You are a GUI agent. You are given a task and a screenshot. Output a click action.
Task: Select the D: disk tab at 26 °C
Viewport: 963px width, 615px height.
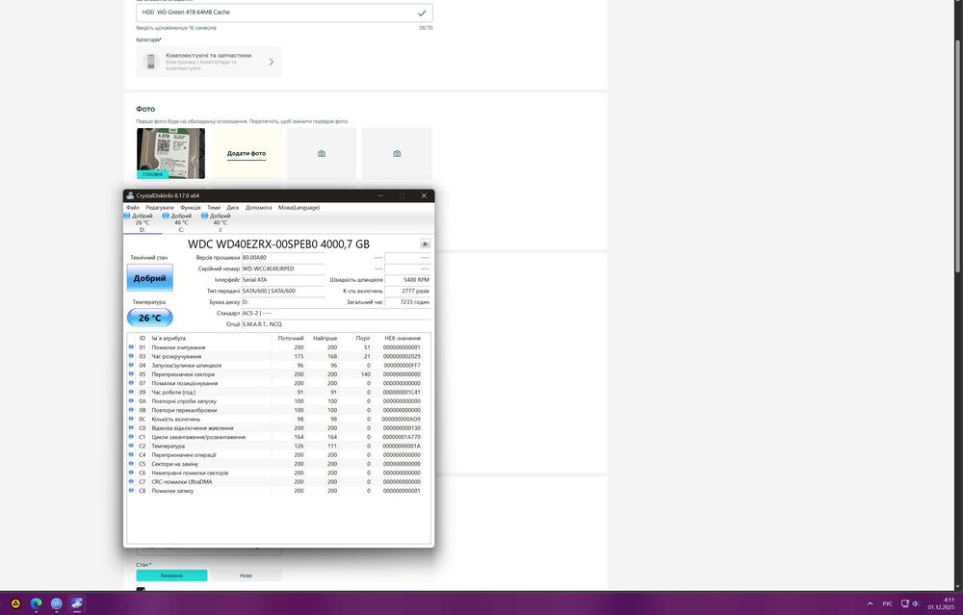(143, 222)
